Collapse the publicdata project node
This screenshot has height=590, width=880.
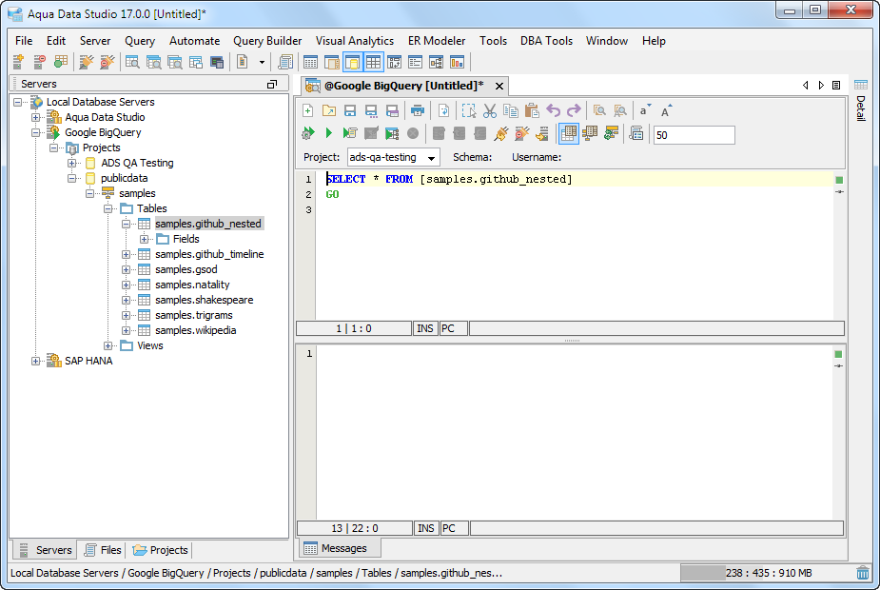(72, 178)
